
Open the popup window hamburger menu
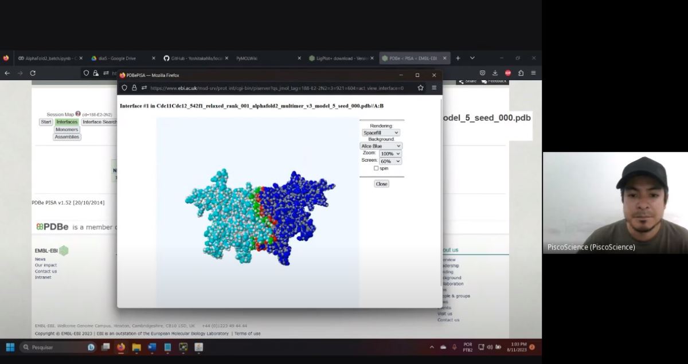point(434,88)
